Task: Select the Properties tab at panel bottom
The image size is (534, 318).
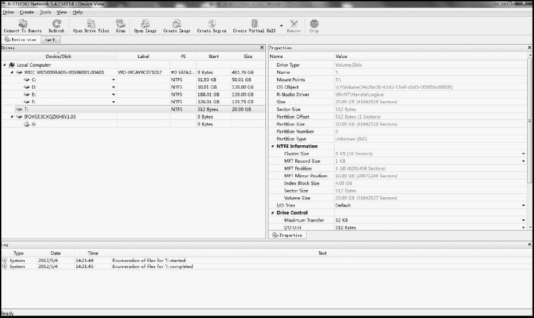Action: tap(288, 235)
